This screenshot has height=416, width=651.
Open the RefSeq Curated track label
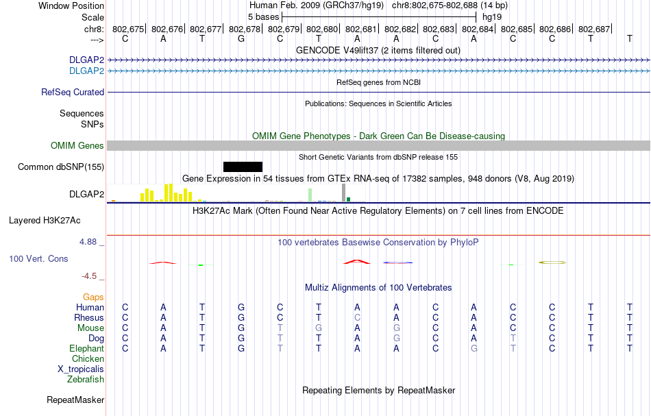(x=72, y=92)
